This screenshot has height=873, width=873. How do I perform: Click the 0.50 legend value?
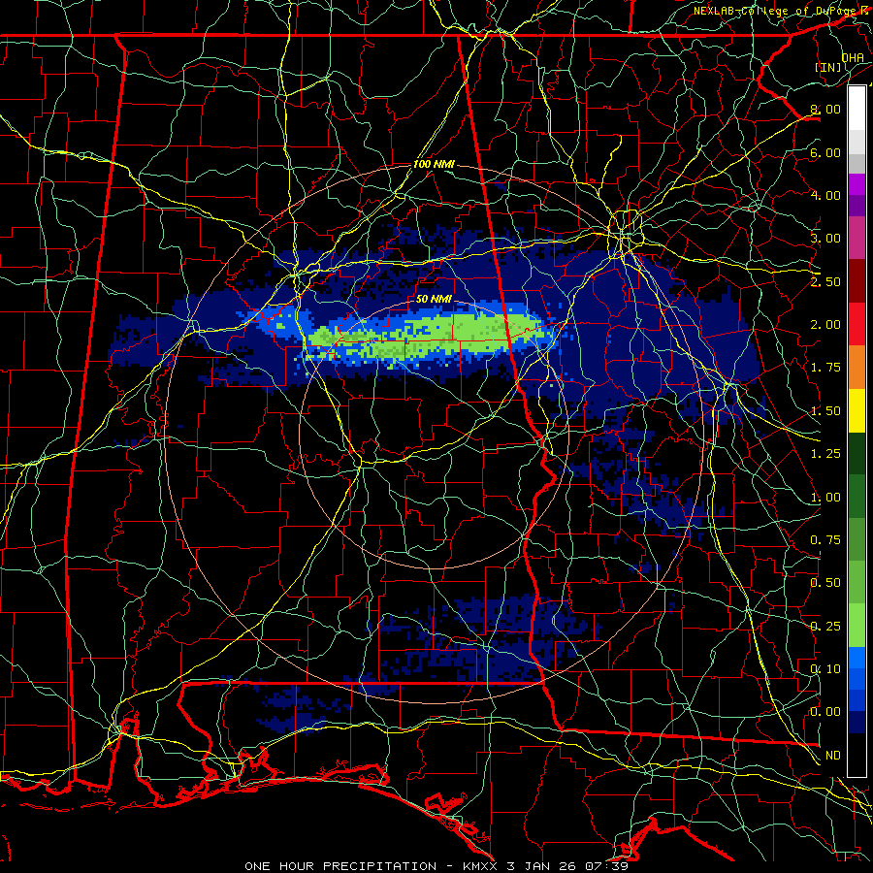click(x=825, y=583)
